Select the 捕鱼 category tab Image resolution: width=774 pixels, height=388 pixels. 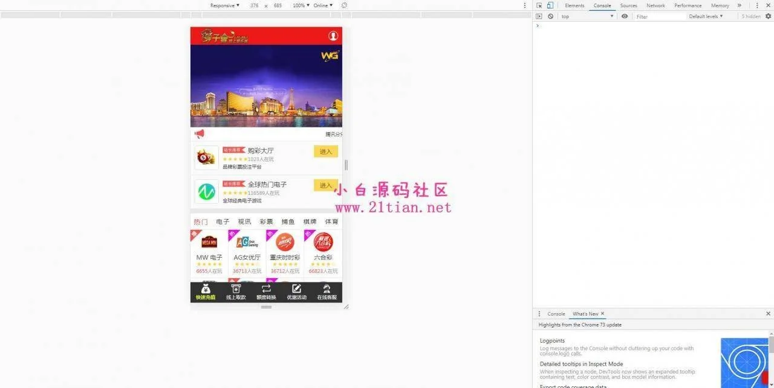pyautogui.click(x=288, y=222)
